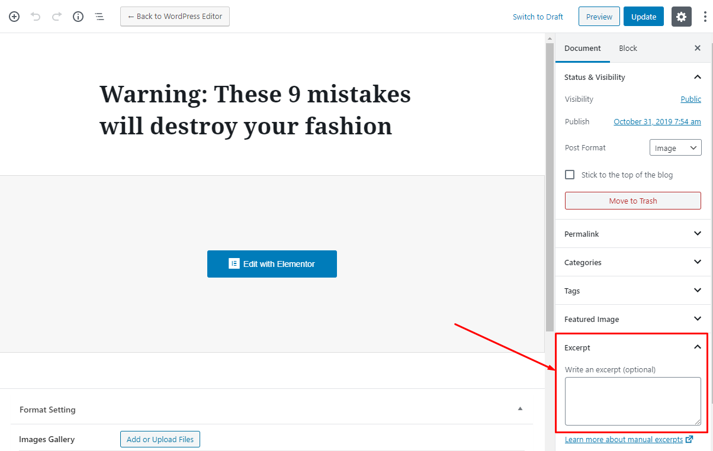Click into the excerpt text area
The height and width of the screenshot is (451, 713).
tap(633, 401)
